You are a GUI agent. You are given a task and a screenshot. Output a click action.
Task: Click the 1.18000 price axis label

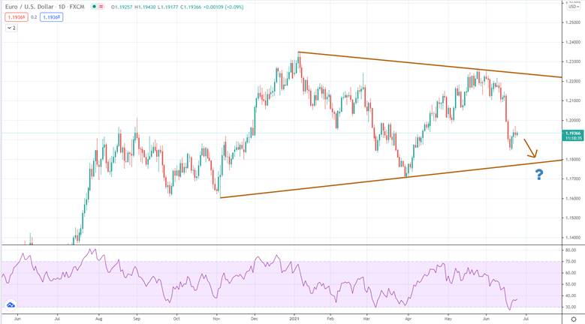(573, 160)
